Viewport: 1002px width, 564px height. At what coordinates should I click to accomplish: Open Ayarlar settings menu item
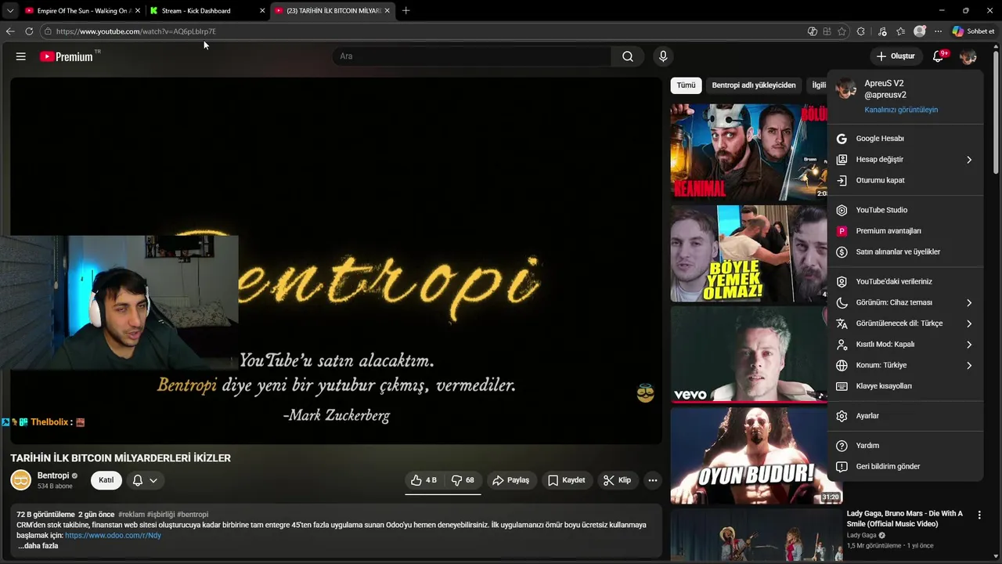(x=905, y=416)
